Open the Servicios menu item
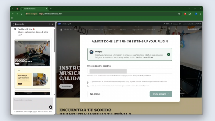Viewport: 215px width, 121px height. 124,29
